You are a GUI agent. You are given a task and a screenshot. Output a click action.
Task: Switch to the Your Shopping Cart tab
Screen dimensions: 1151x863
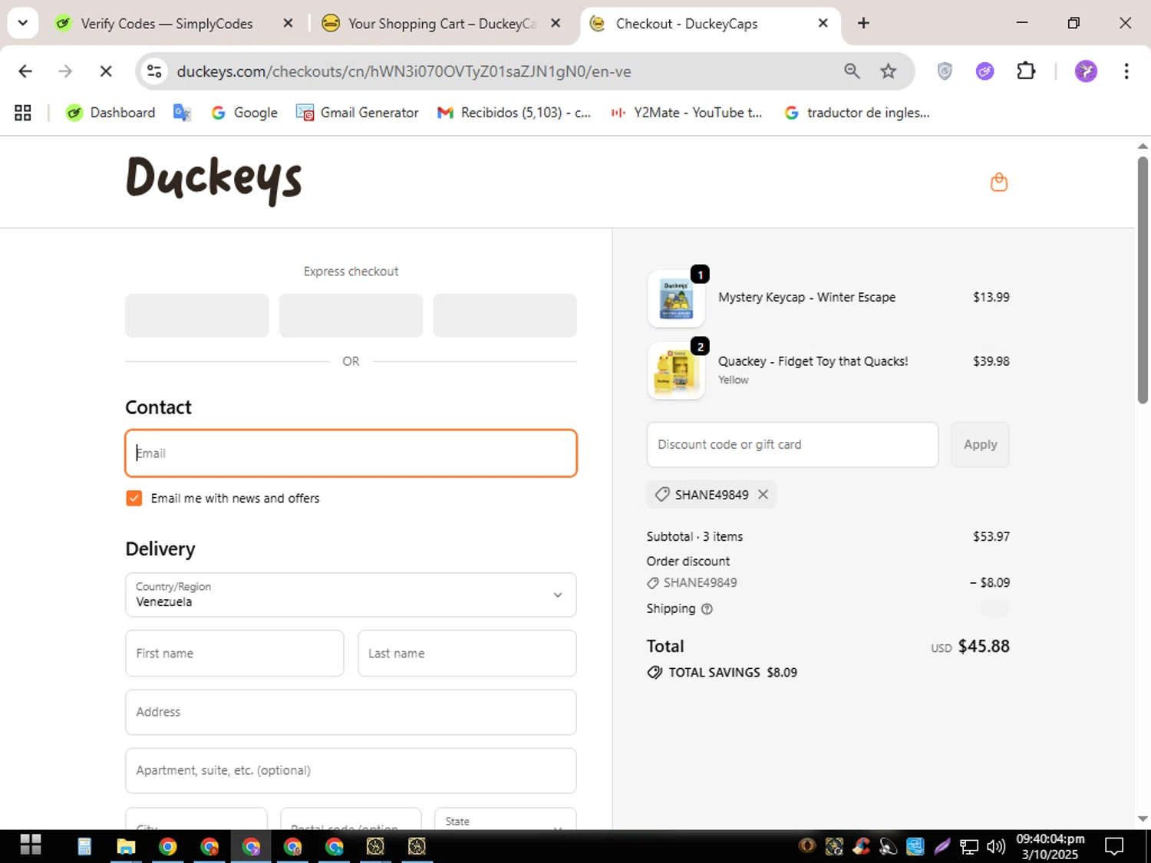point(442,24)
